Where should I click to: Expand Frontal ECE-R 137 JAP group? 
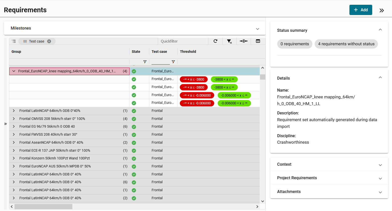[x=14, y=150]
